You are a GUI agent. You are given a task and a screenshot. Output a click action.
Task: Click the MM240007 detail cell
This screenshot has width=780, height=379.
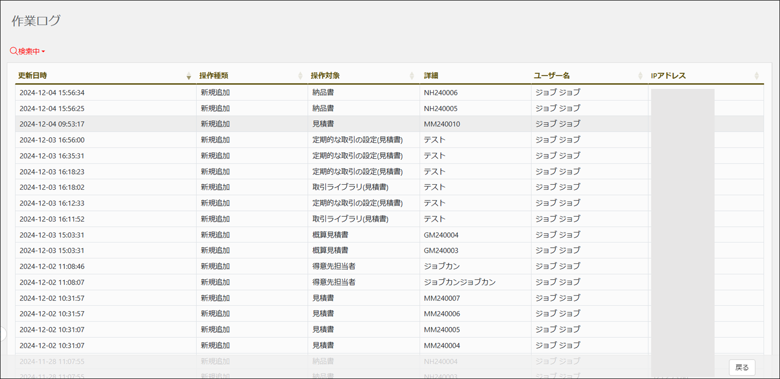442,298
